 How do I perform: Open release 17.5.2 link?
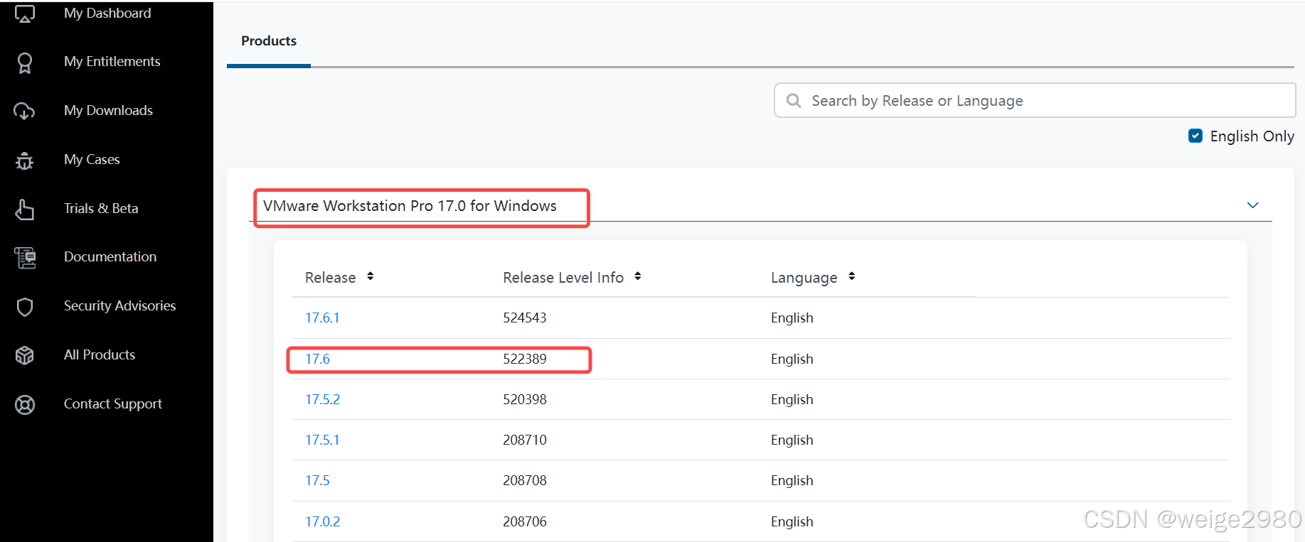322,400
